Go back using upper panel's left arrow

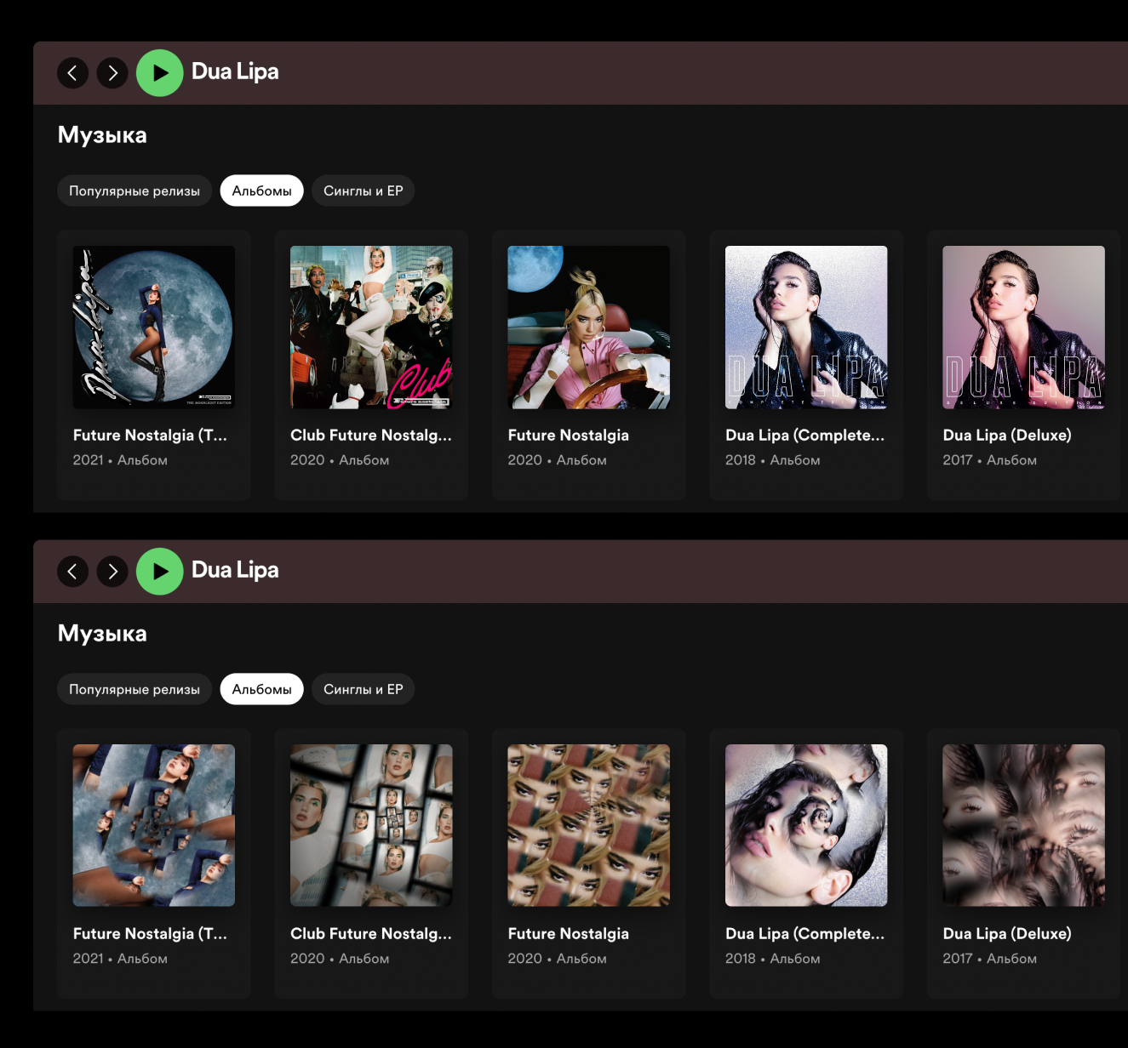click(72, 73)
